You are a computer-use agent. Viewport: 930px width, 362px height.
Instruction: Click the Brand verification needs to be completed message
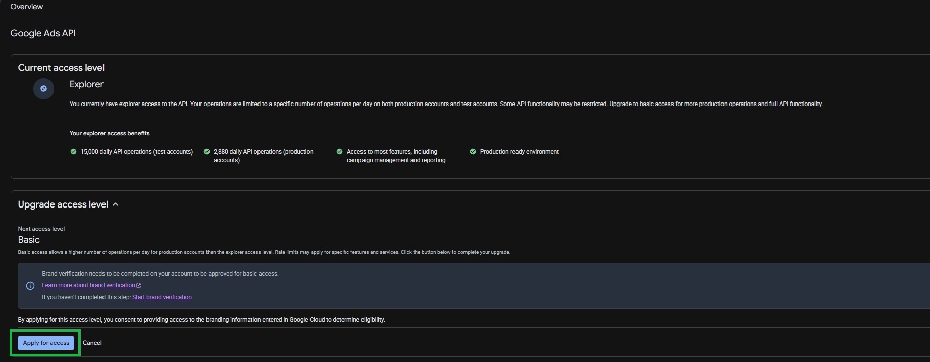coord(160,274)
